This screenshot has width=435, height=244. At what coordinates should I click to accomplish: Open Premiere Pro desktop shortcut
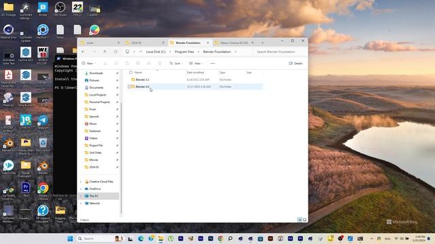pos(26,190)
